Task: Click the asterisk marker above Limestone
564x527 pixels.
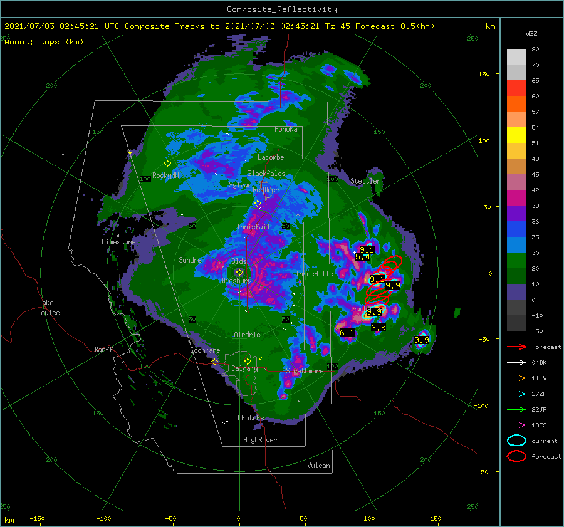Action: (x=118, y=236)
